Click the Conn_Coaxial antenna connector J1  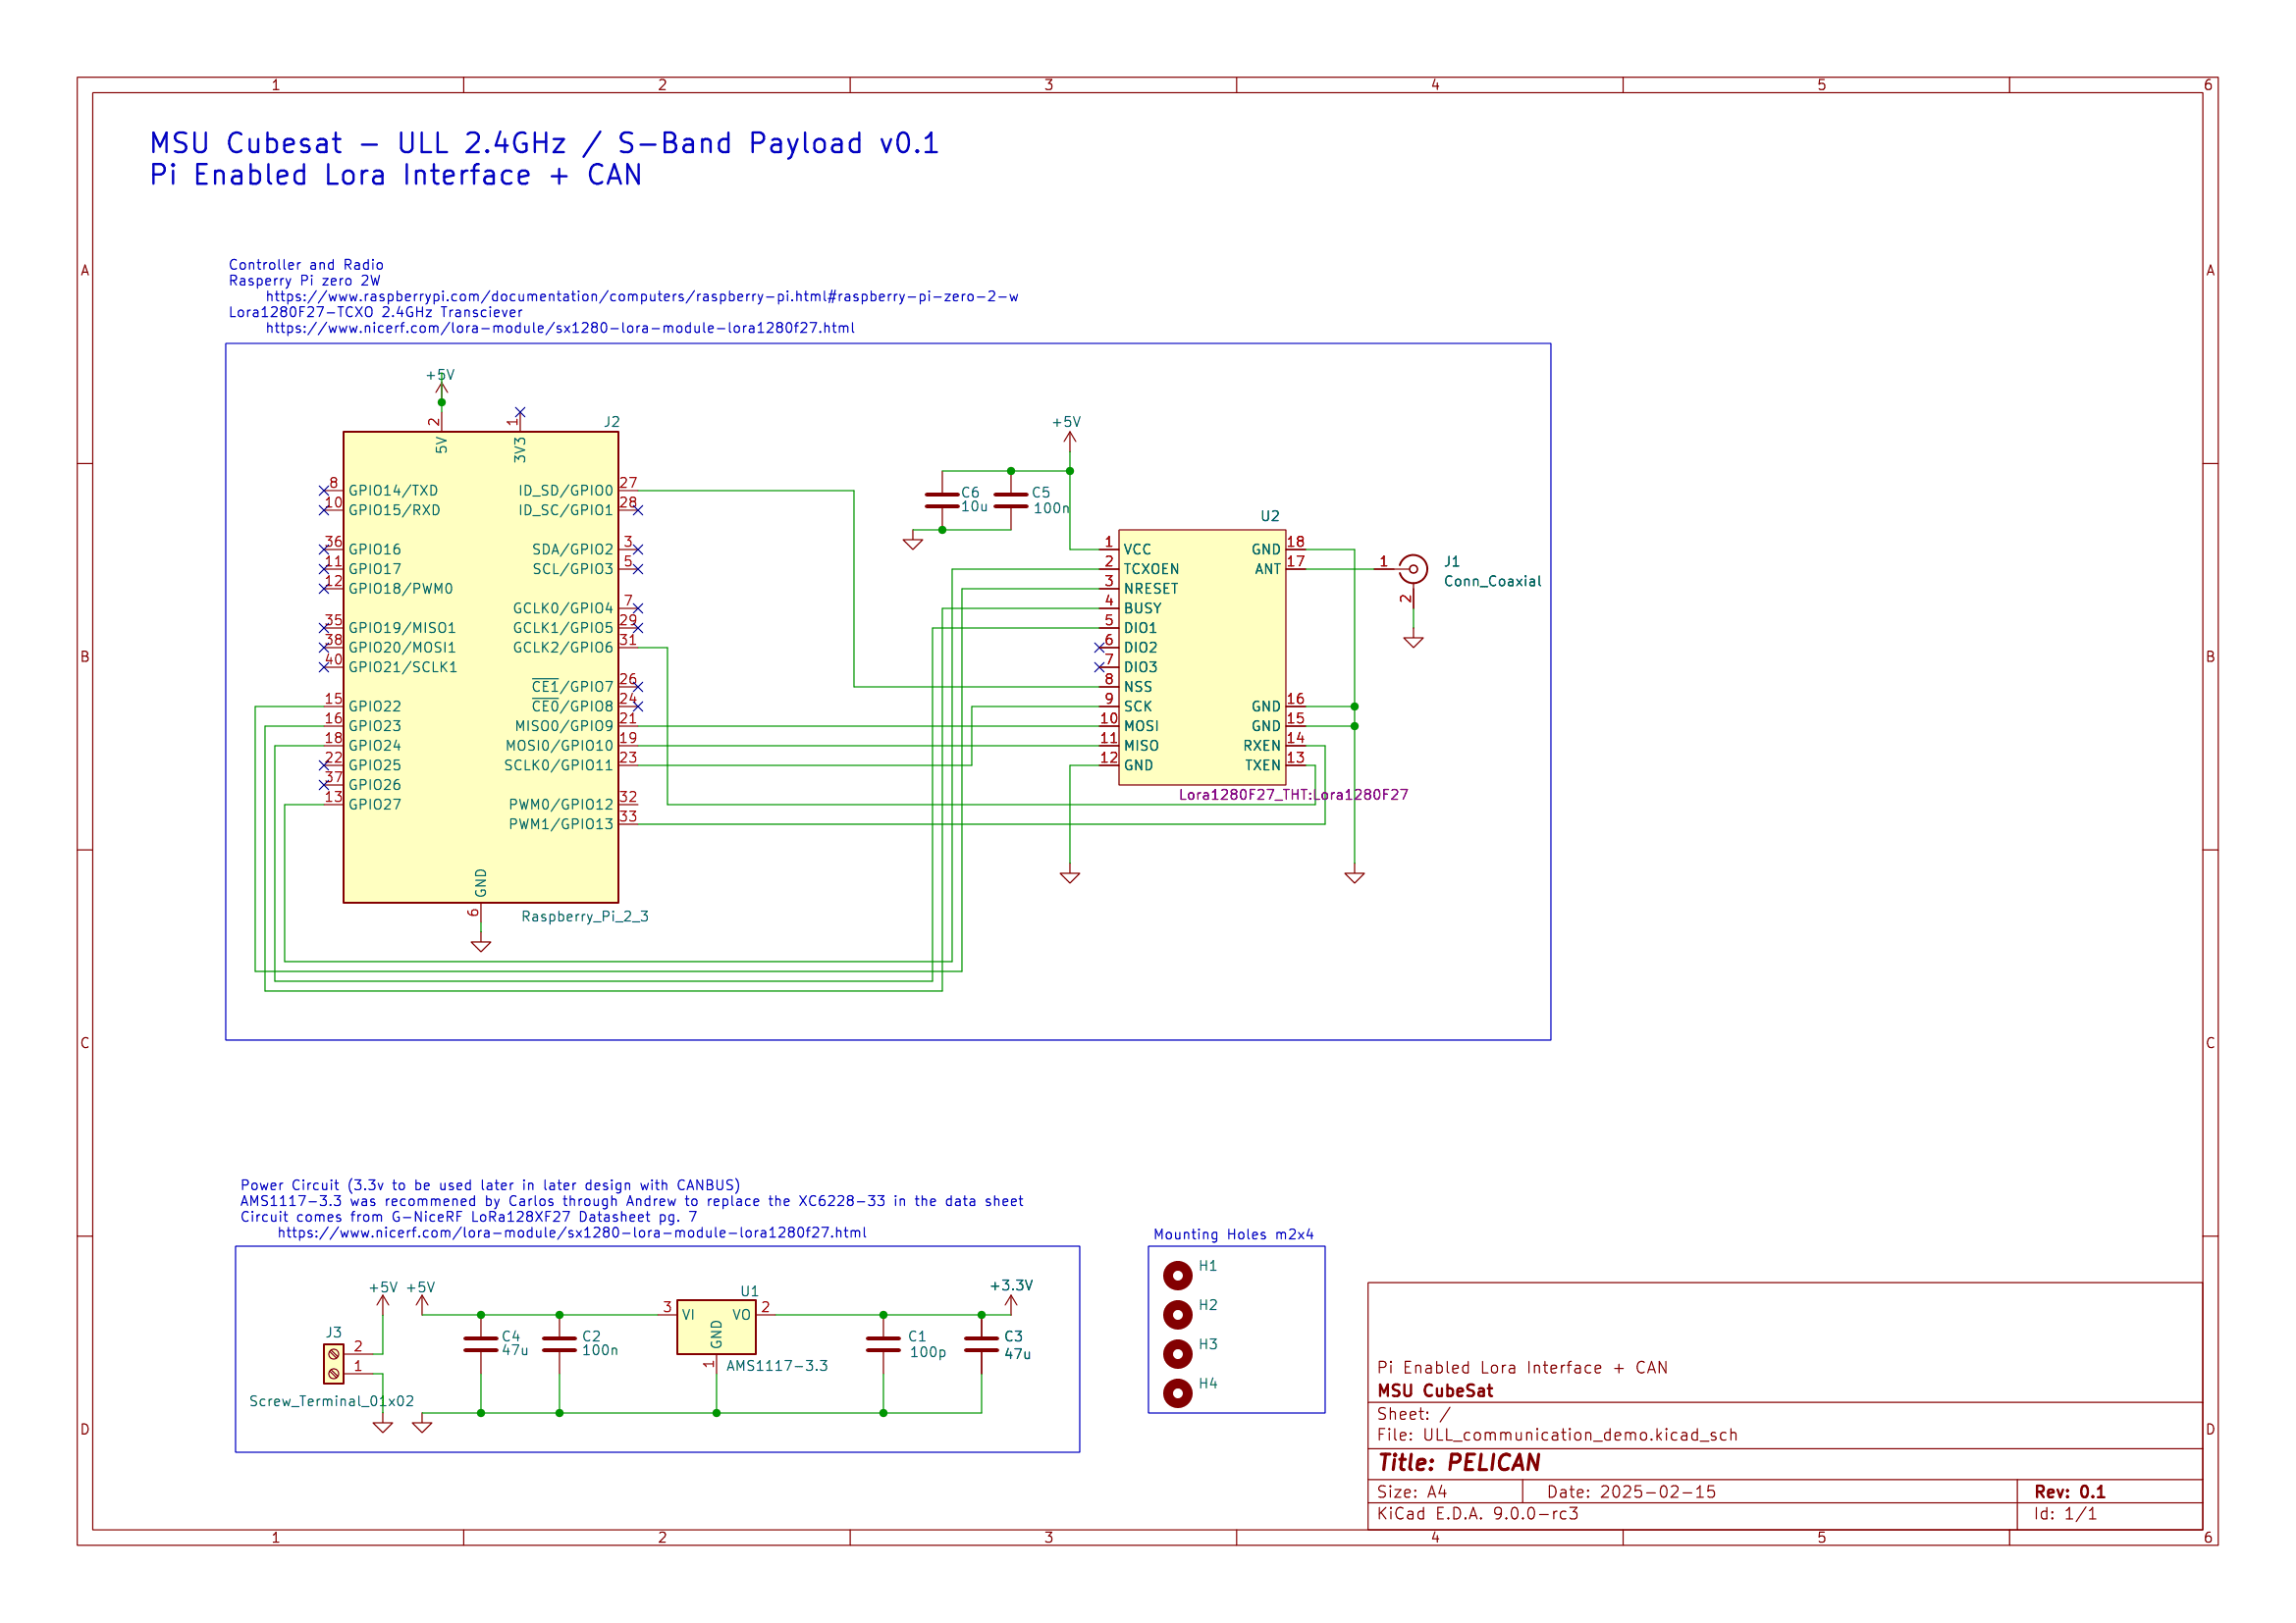tap(1415, 567)
